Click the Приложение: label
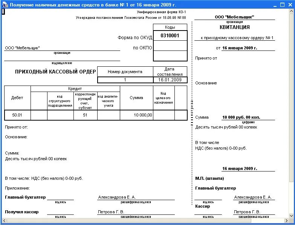295x225 pixels. [17, 188]
